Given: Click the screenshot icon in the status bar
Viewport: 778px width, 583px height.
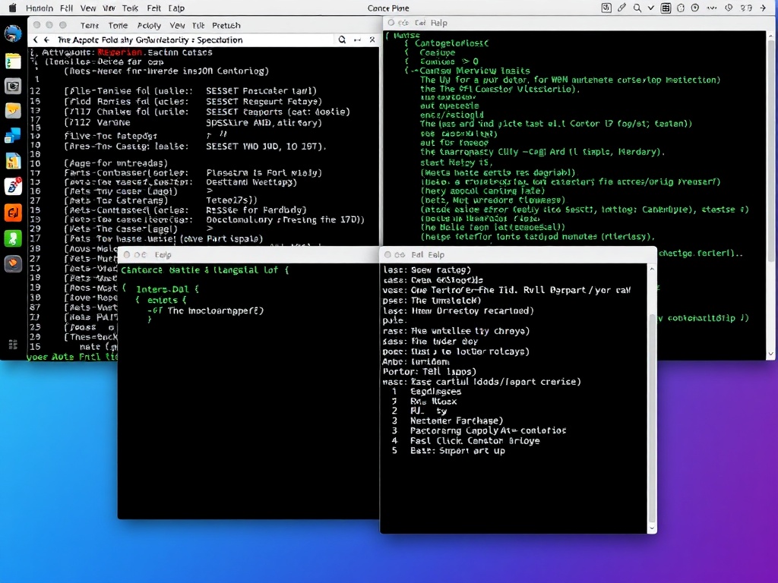Looking at the screenshot, I should [x=606, y=8].
